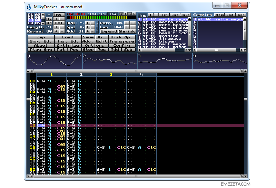Click plus below the Ins. order button
Image resolution: width=276 pixels, height=188 pixels.
coord(56,19)
